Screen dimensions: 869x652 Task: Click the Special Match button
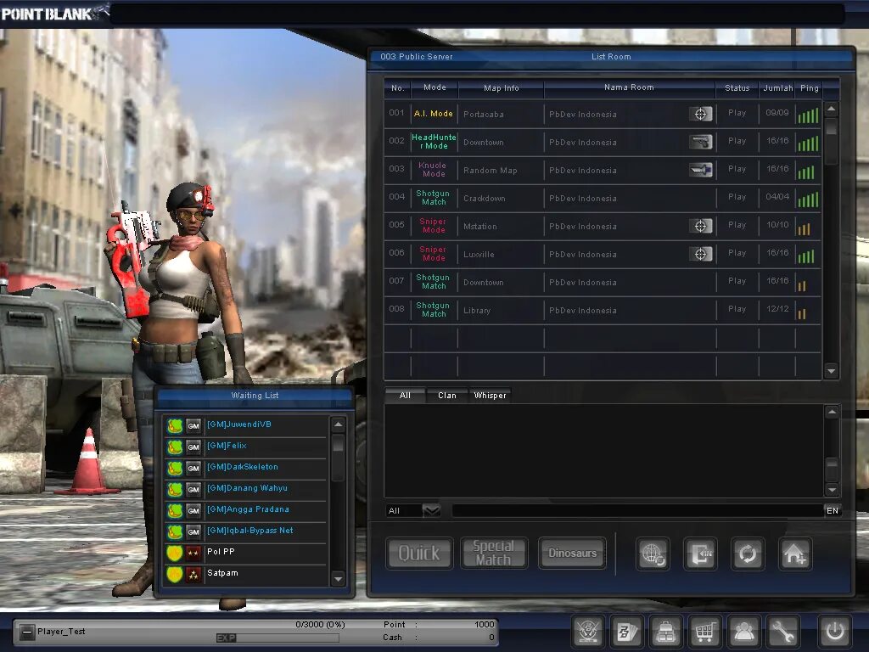pyautogui.click(x=494, y=553)
